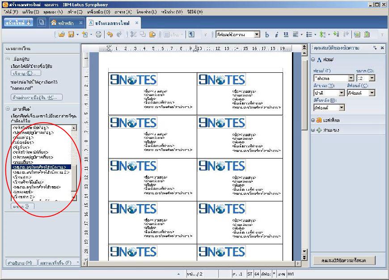Click the blue New (สร้างใหม่) button
389x280 pixels.
coord(18,22)
